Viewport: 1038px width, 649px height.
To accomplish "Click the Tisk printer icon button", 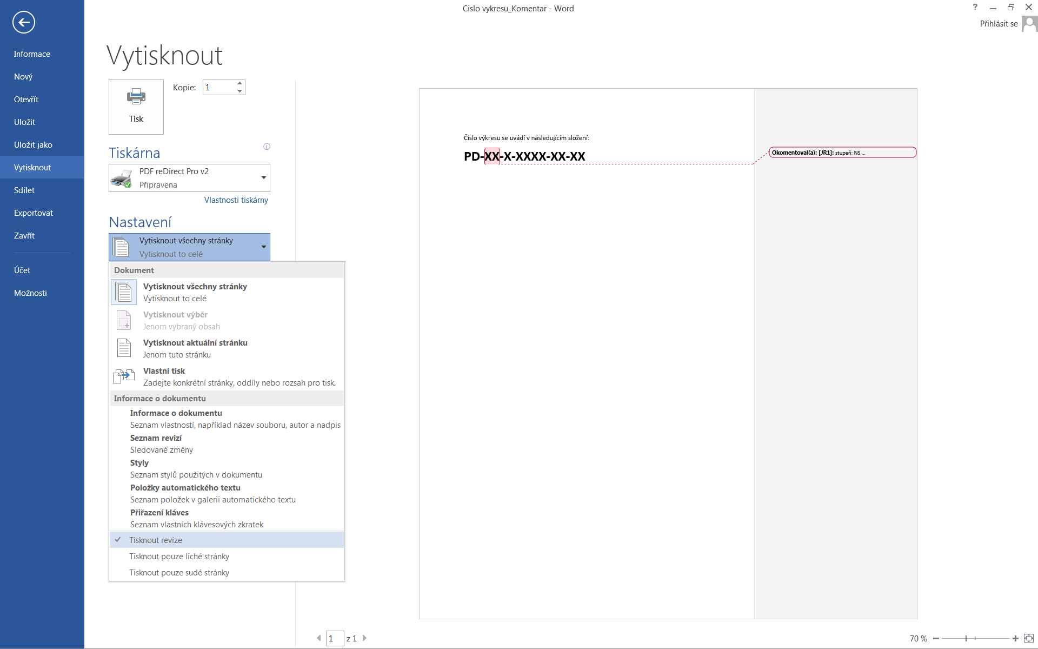I will [136, 107].
